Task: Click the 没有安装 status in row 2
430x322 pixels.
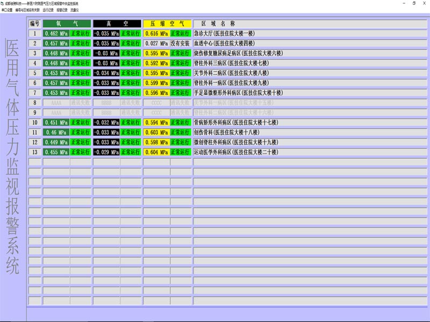Action: 181,43
